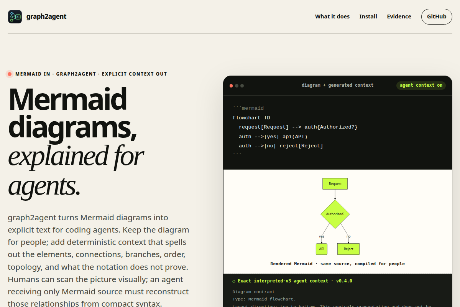This screenshot has width=460, height=307.
Task: Click the 'Diagram contract' line
Action: click(x=254, y=292)
